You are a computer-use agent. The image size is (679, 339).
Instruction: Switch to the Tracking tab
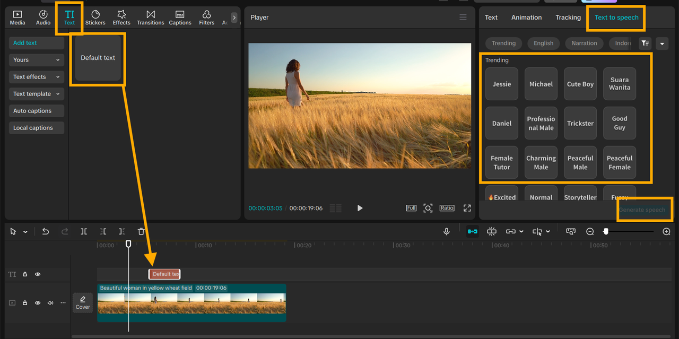(568, 18)
